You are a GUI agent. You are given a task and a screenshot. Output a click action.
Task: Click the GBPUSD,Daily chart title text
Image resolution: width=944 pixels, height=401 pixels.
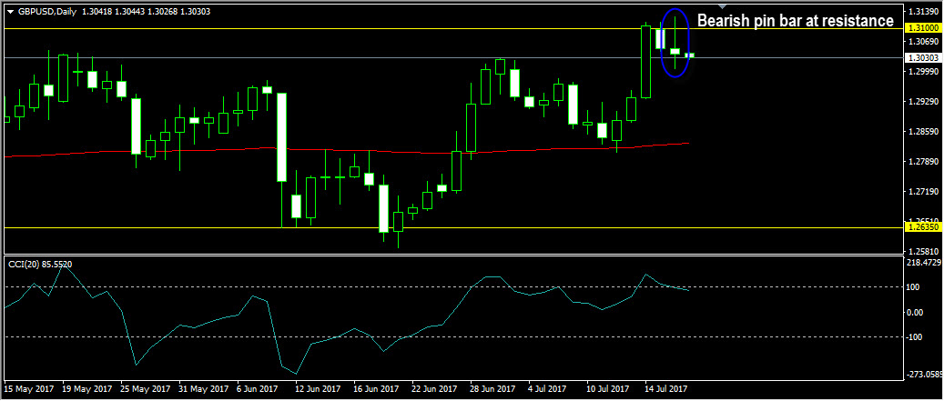pos(47,12)
